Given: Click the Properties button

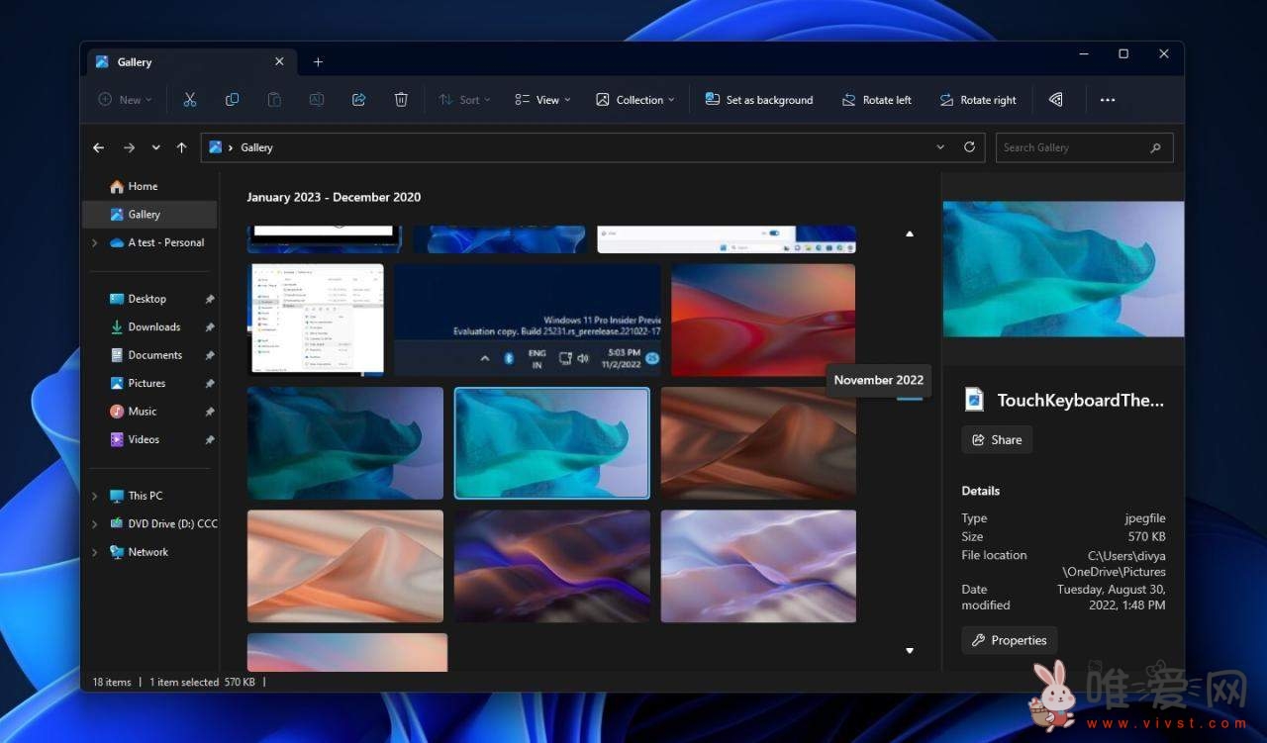Looking at the screenshot, I should pos(1010,640).
